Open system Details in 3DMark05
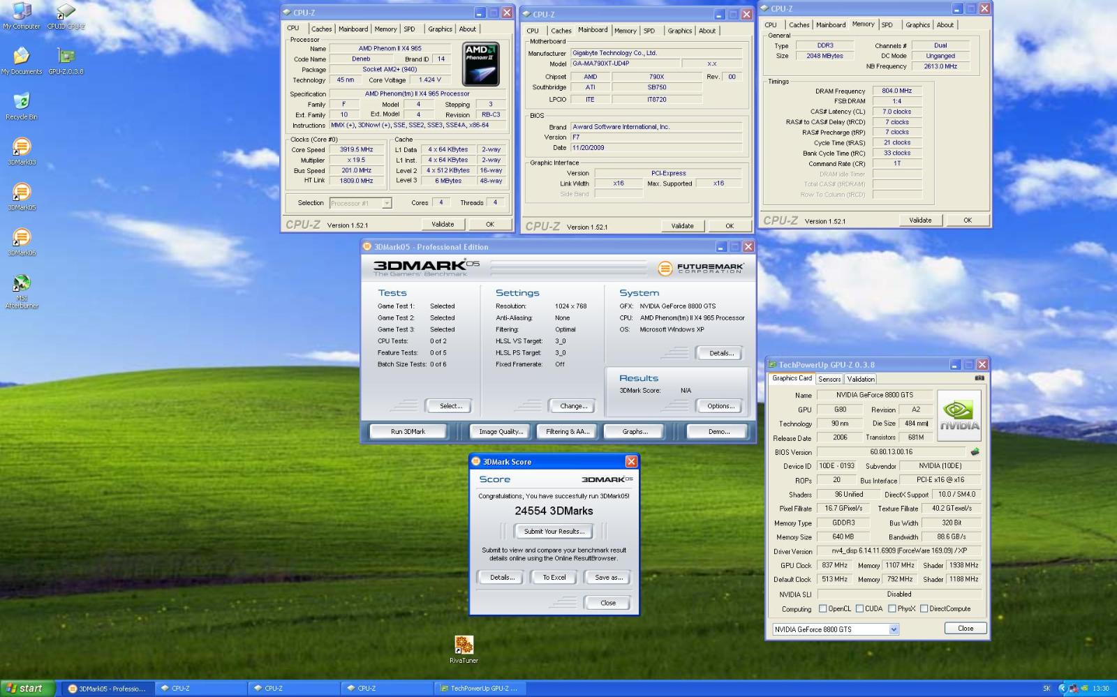The width and height of the screenshot is (1117, 697). 721,353
